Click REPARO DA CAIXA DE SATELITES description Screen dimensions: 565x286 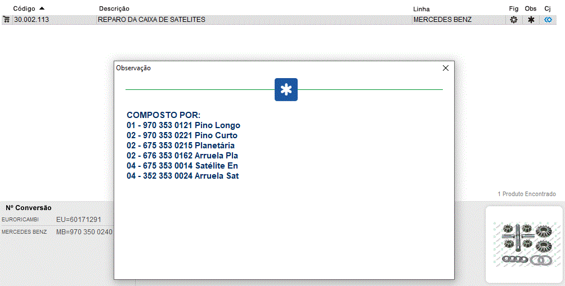point(151,20)
